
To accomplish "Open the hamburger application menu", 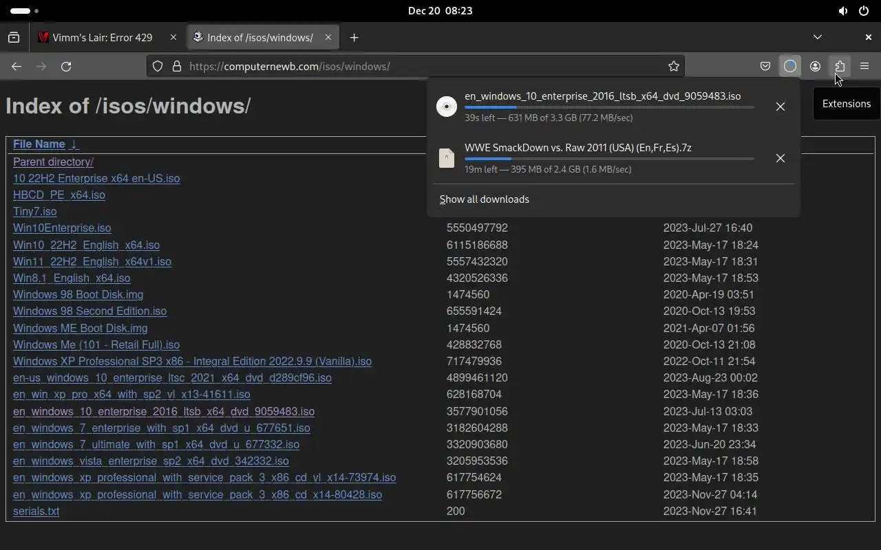I will (864, 66).
